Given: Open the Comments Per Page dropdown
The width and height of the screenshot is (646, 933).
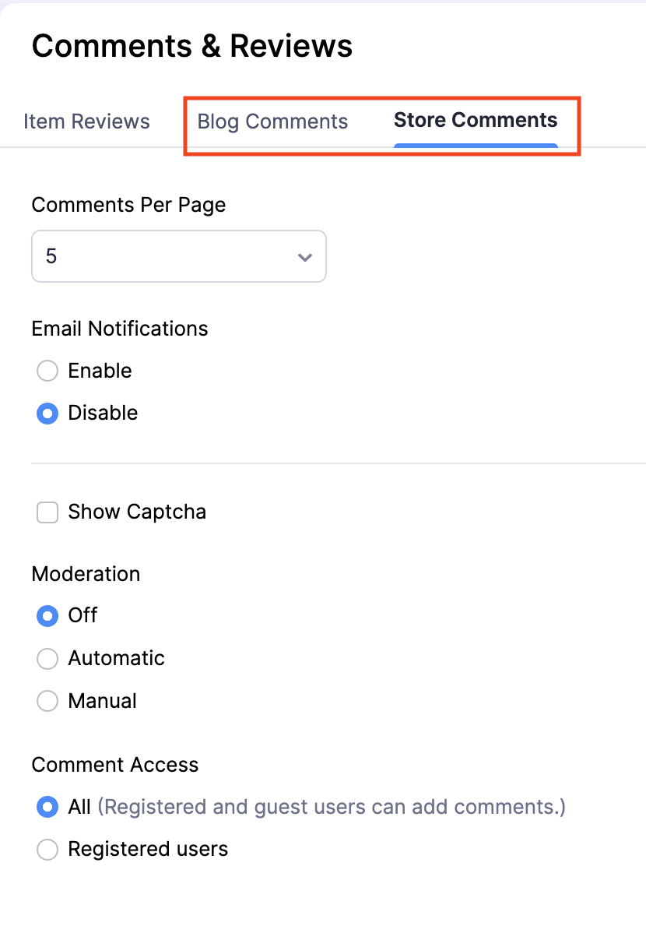Looking at the screenshot, I should tap(178, 256).
